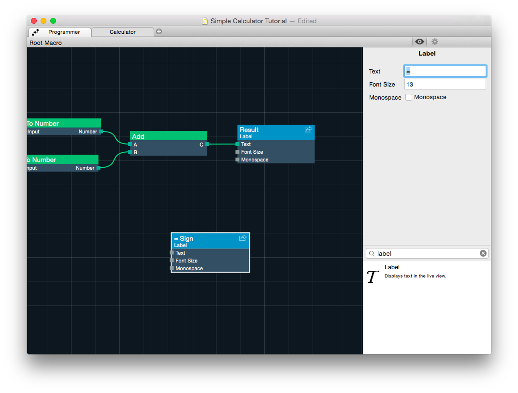Switch to the Programmer tab

click(x=60, y=32)
